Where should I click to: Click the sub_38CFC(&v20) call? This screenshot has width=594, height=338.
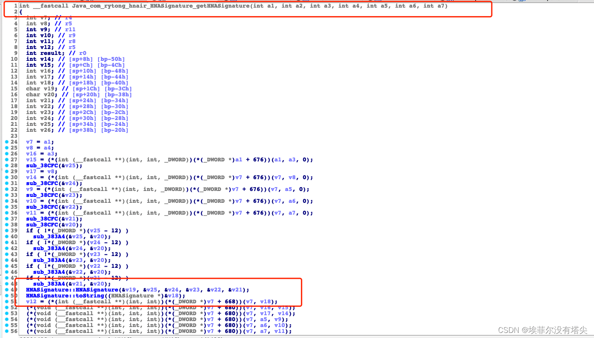[54, 225]
